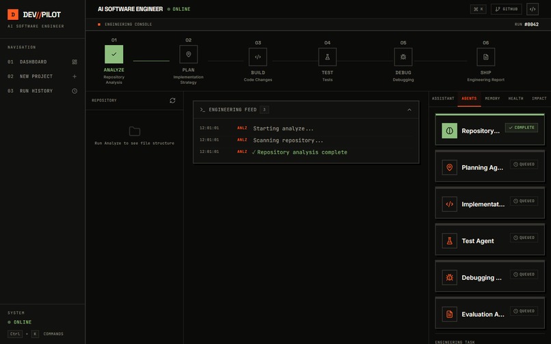Click the empty repository folder icon

[x=135, y=131]
